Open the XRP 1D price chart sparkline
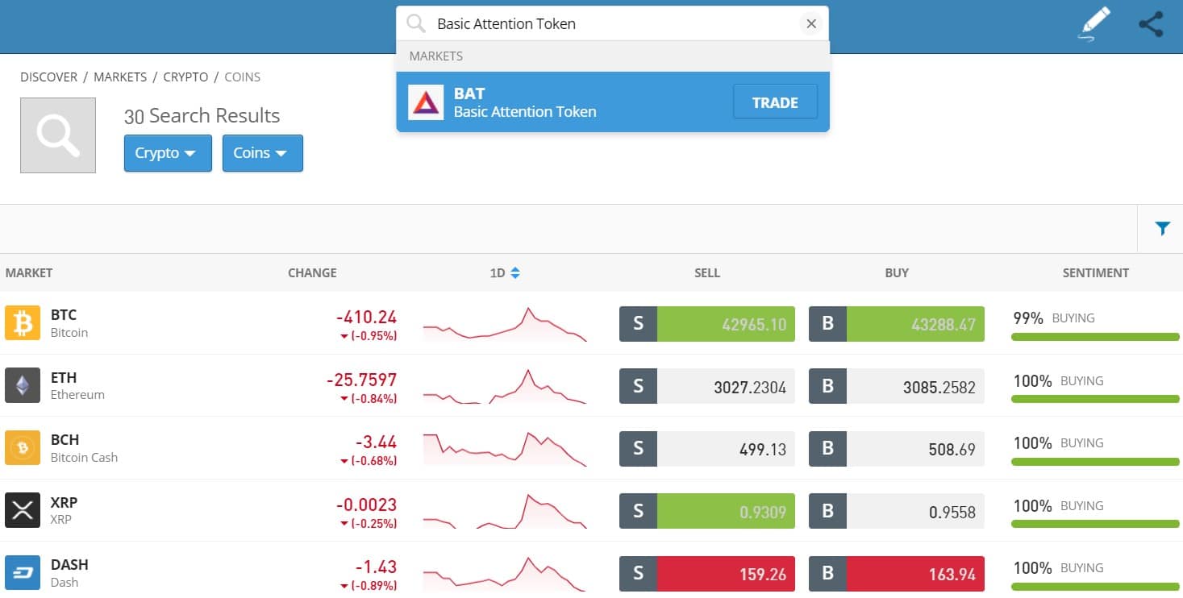This screenshot has width=1183, height=598. tap(505, 511)
